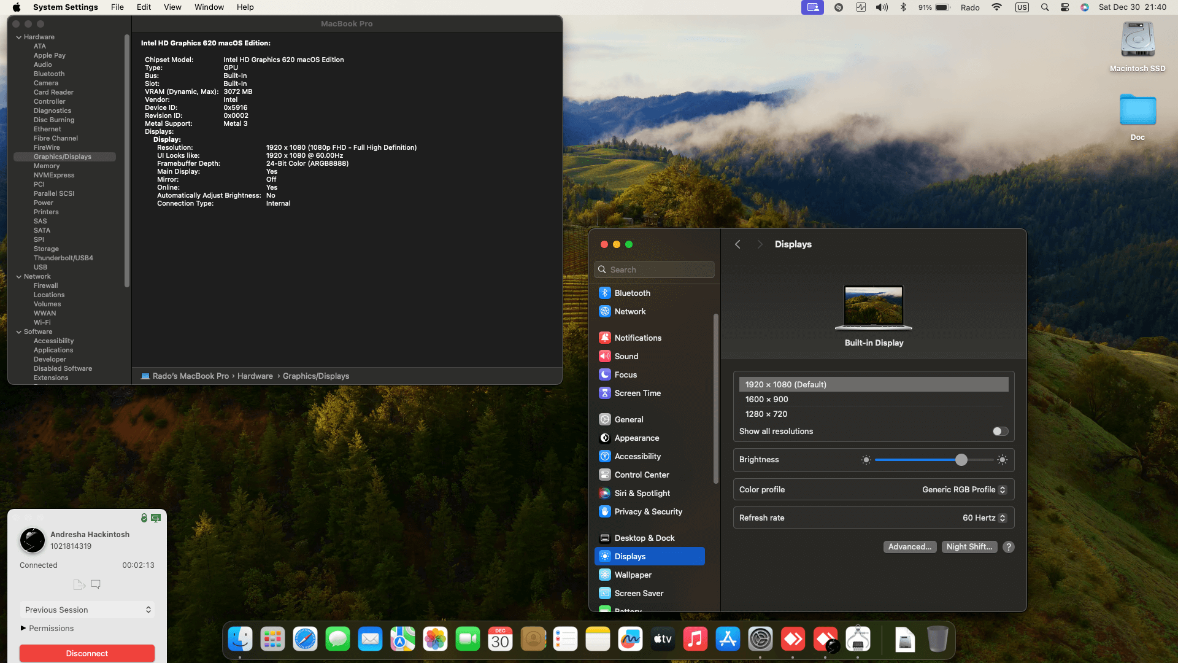The height and width of the screenshot is (663, 1178).
Task: Open Bluetooth settings in sidebar
Action: pos(632,293)
